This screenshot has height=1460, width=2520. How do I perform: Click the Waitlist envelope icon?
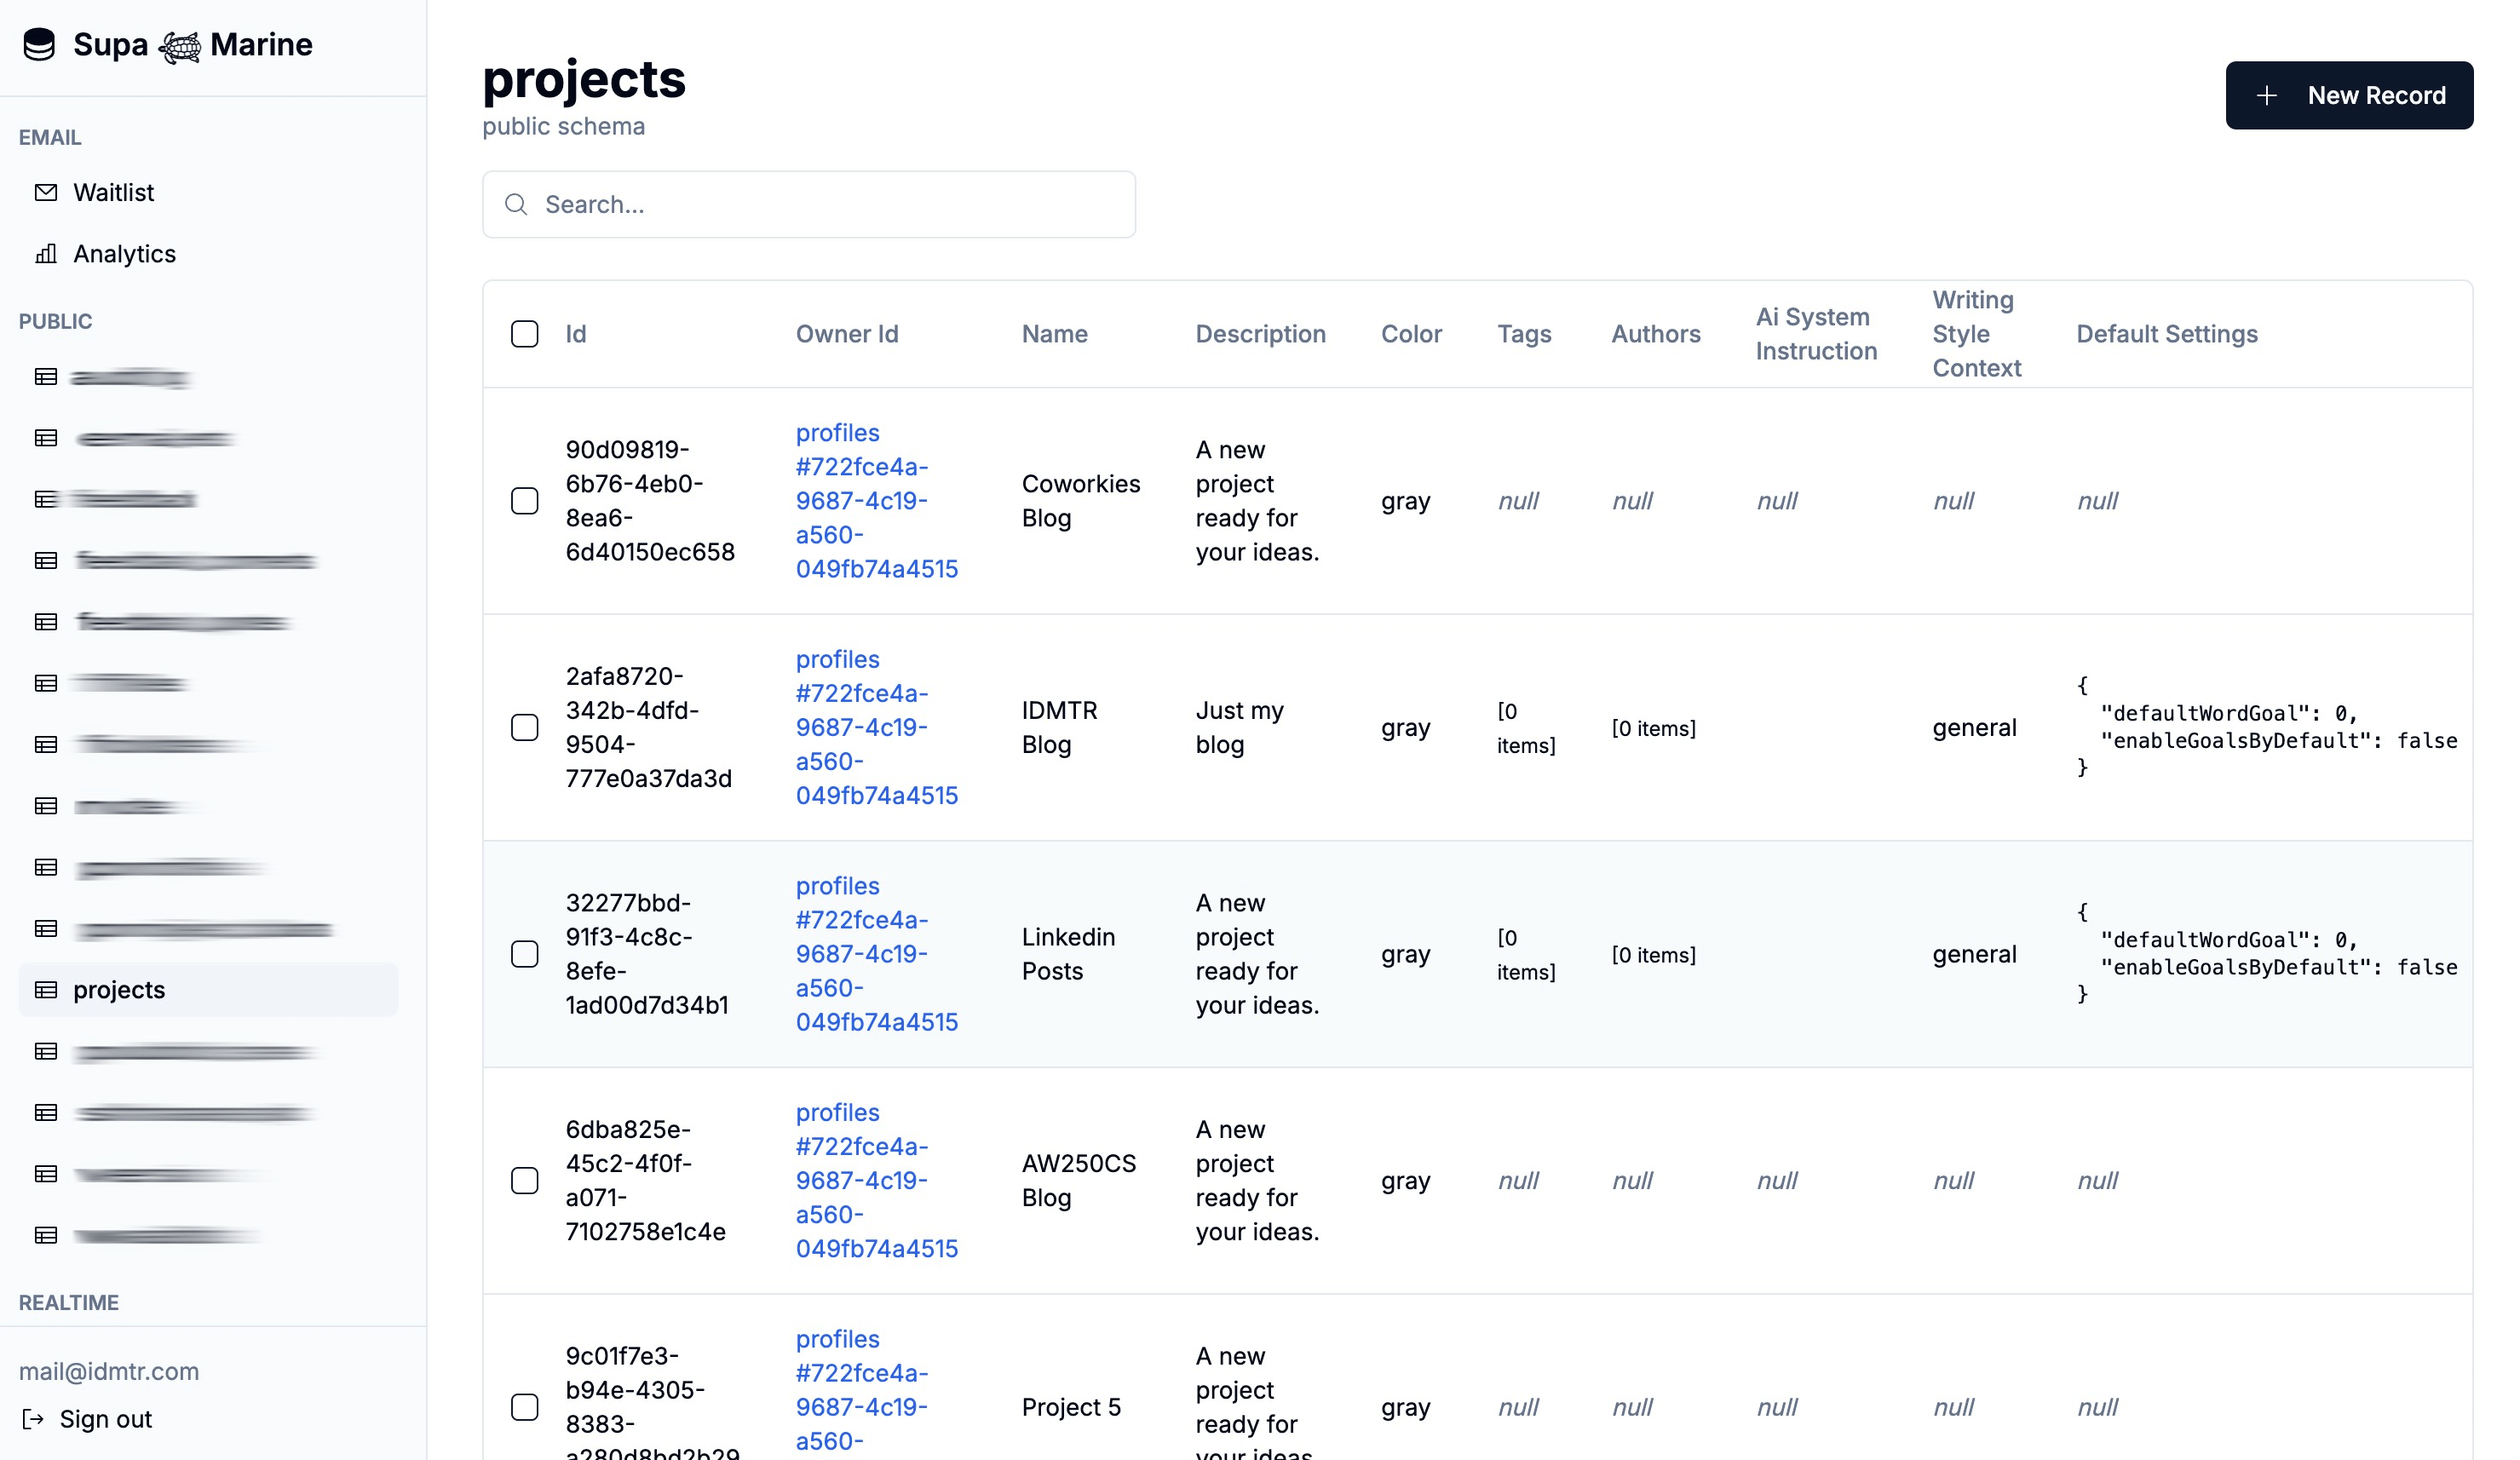click(x=46, y=192)
